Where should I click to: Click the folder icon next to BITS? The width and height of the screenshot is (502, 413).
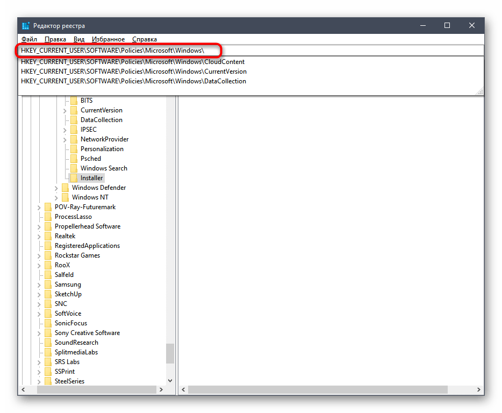[x=74, y=101]
